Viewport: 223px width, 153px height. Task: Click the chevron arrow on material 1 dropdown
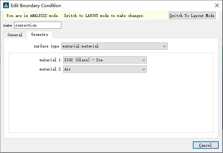144,60
